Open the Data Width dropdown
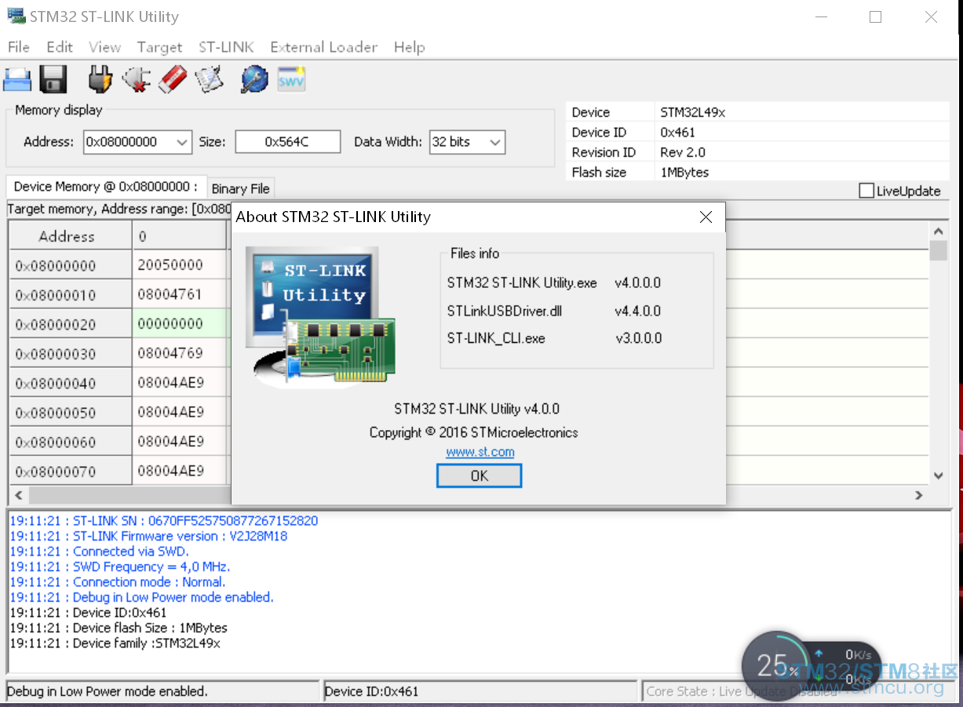This screenshot has width=963, height=707. click(x=495, y=142)
